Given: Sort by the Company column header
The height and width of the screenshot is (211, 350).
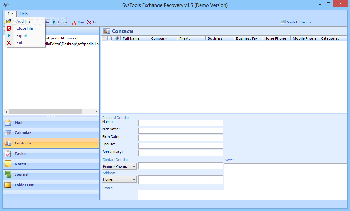Looking at the screenshot, I should coord(163,38).
